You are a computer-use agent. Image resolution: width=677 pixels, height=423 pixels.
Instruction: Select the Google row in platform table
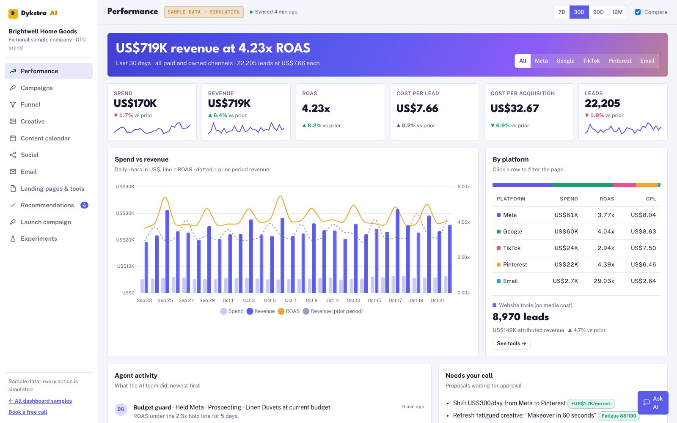[576, 232]
